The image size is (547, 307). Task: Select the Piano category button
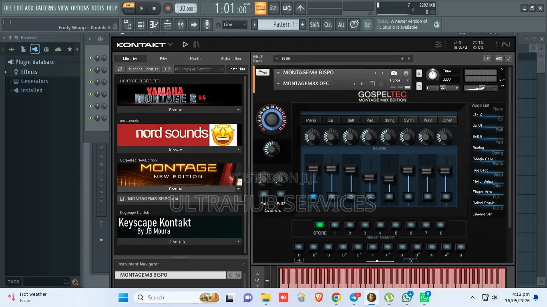311,120
